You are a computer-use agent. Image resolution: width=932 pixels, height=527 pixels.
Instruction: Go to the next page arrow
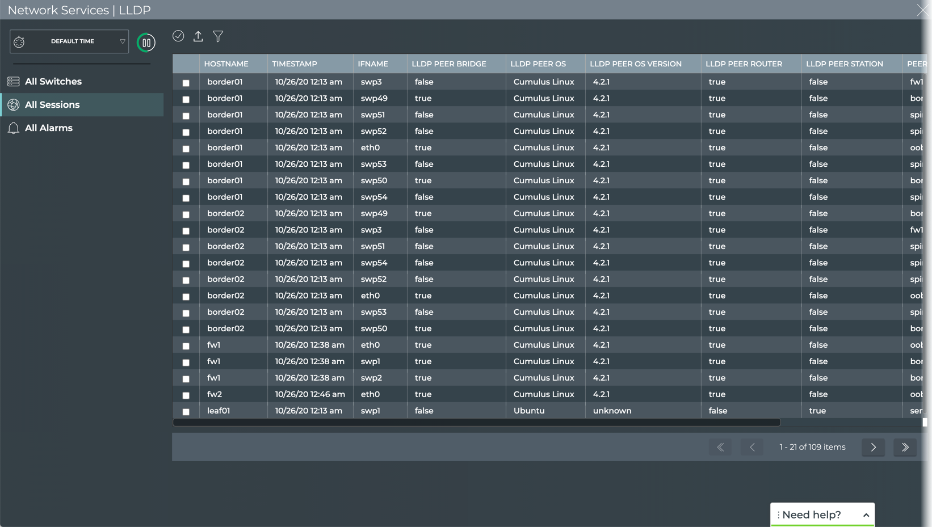[x=873, y=447]
